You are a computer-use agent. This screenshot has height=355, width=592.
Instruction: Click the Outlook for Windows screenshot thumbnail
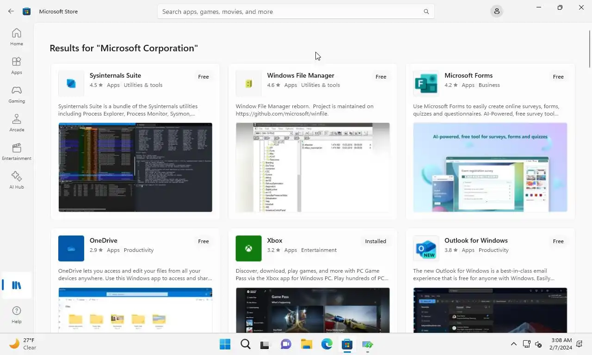pos(490,310)
